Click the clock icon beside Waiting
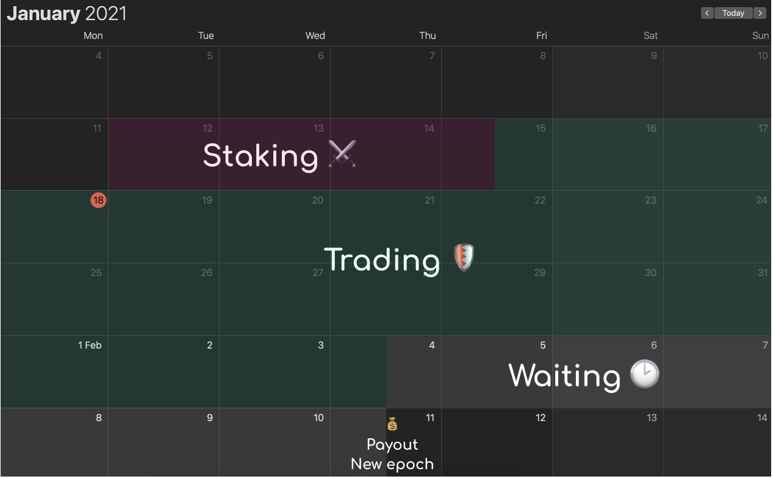 [644, 374]
